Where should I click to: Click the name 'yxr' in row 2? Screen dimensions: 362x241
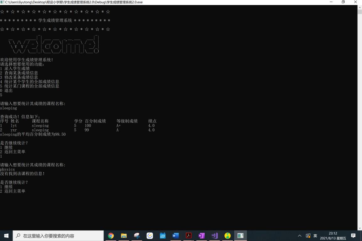tap(14, 130)
